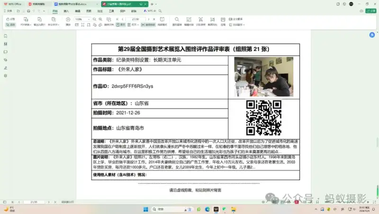Select the hand pan tool
The image size is (379, 214).
(10, 19)
